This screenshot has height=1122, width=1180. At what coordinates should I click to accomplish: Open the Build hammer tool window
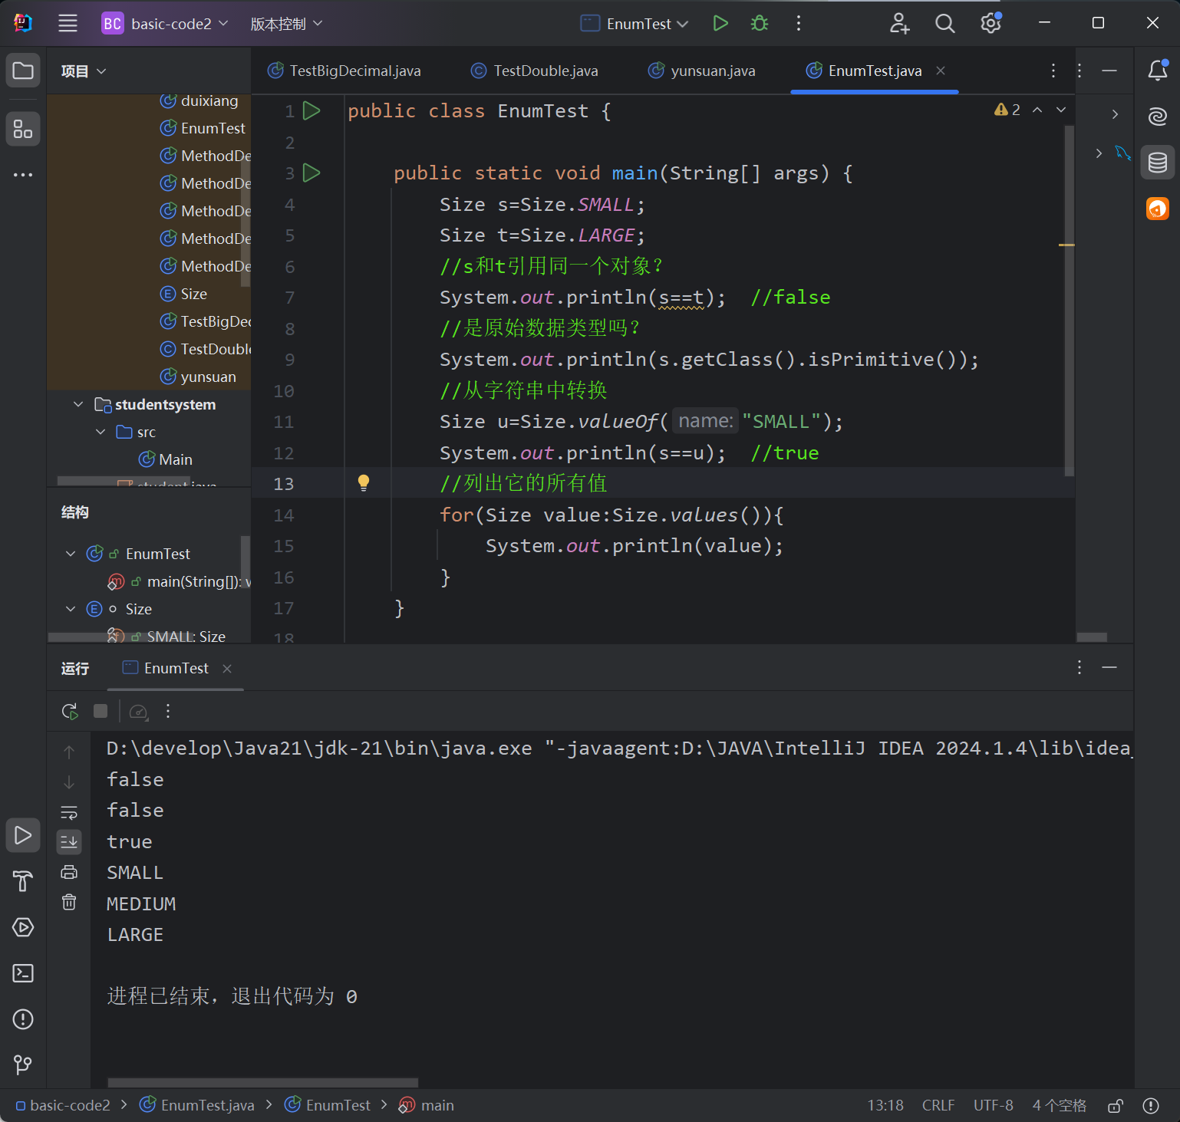(23, 881)
